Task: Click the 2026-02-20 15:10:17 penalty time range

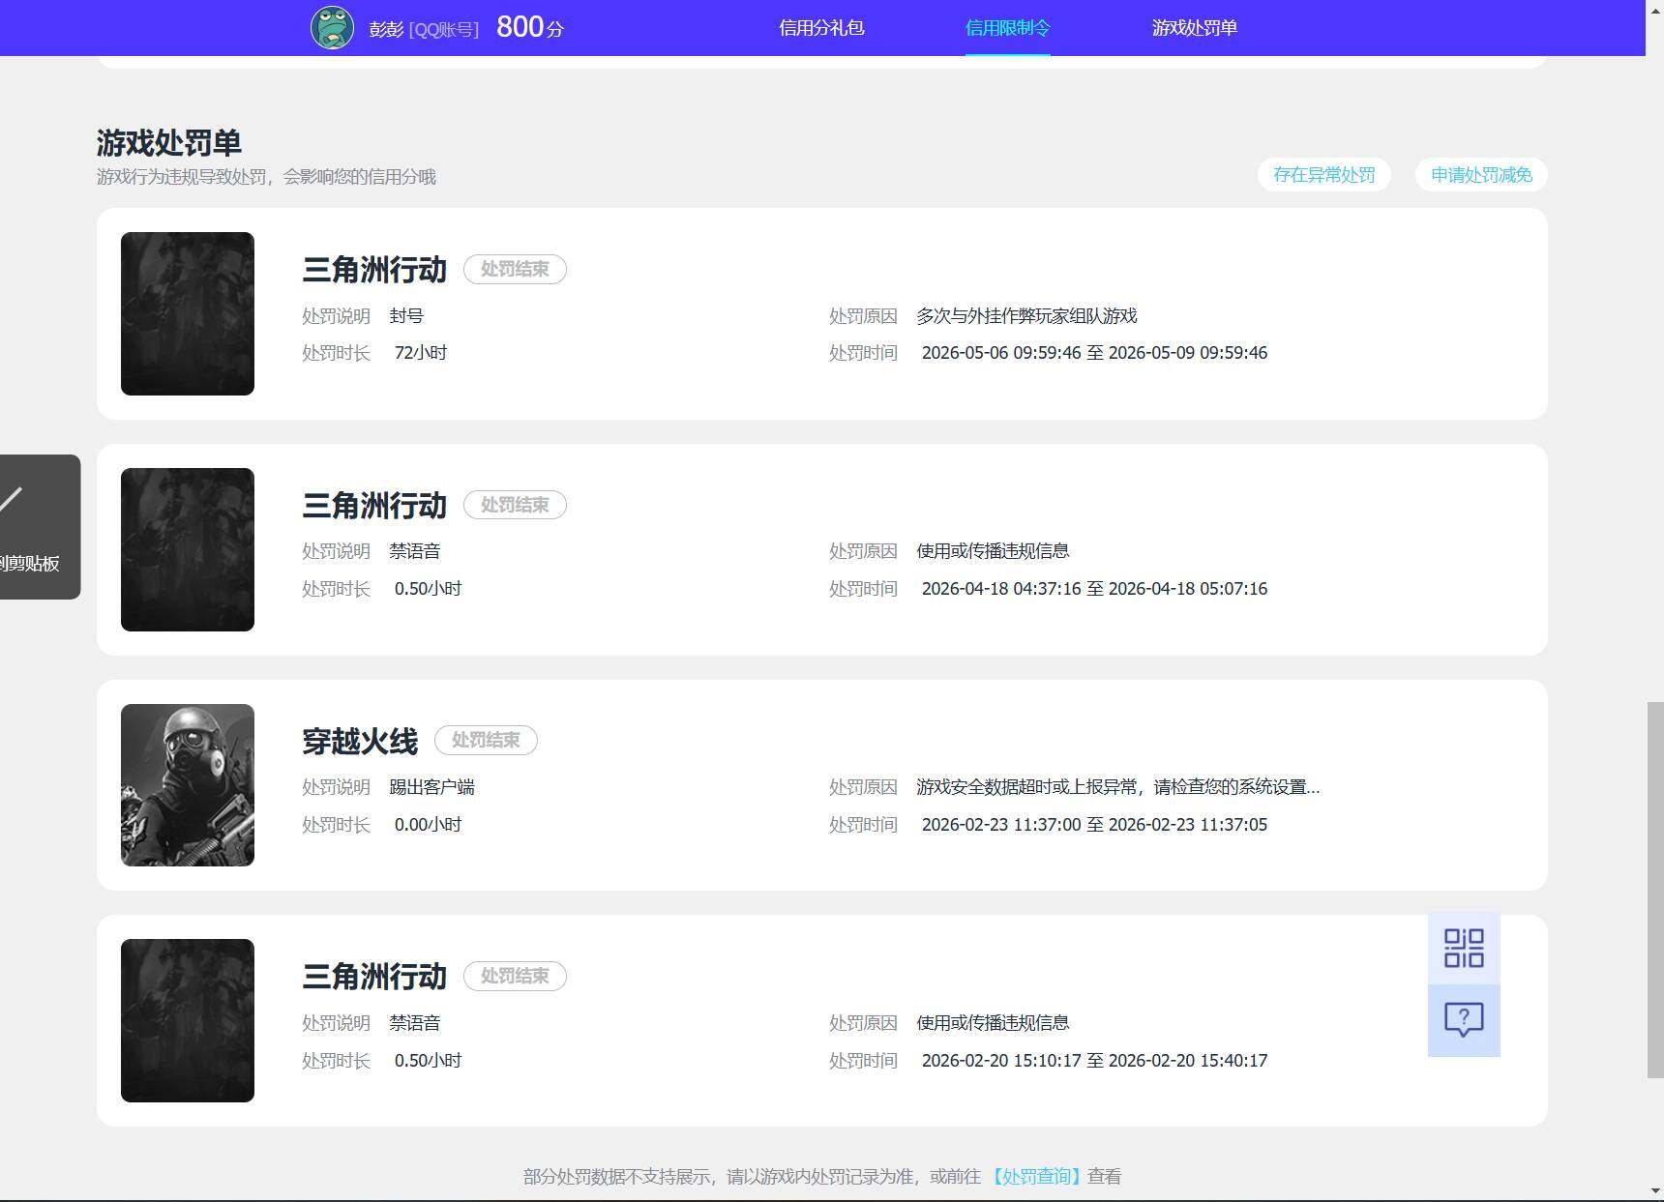Action: pyautogui.click(x=1094, y=1061)
